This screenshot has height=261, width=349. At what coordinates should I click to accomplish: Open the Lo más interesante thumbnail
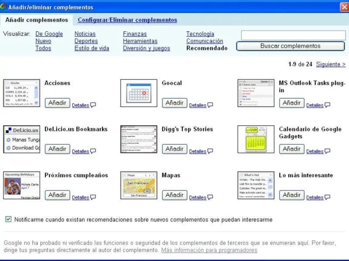256,185
